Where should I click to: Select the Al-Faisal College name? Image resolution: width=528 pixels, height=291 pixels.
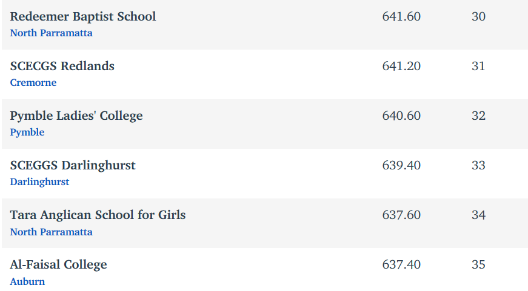59,264
